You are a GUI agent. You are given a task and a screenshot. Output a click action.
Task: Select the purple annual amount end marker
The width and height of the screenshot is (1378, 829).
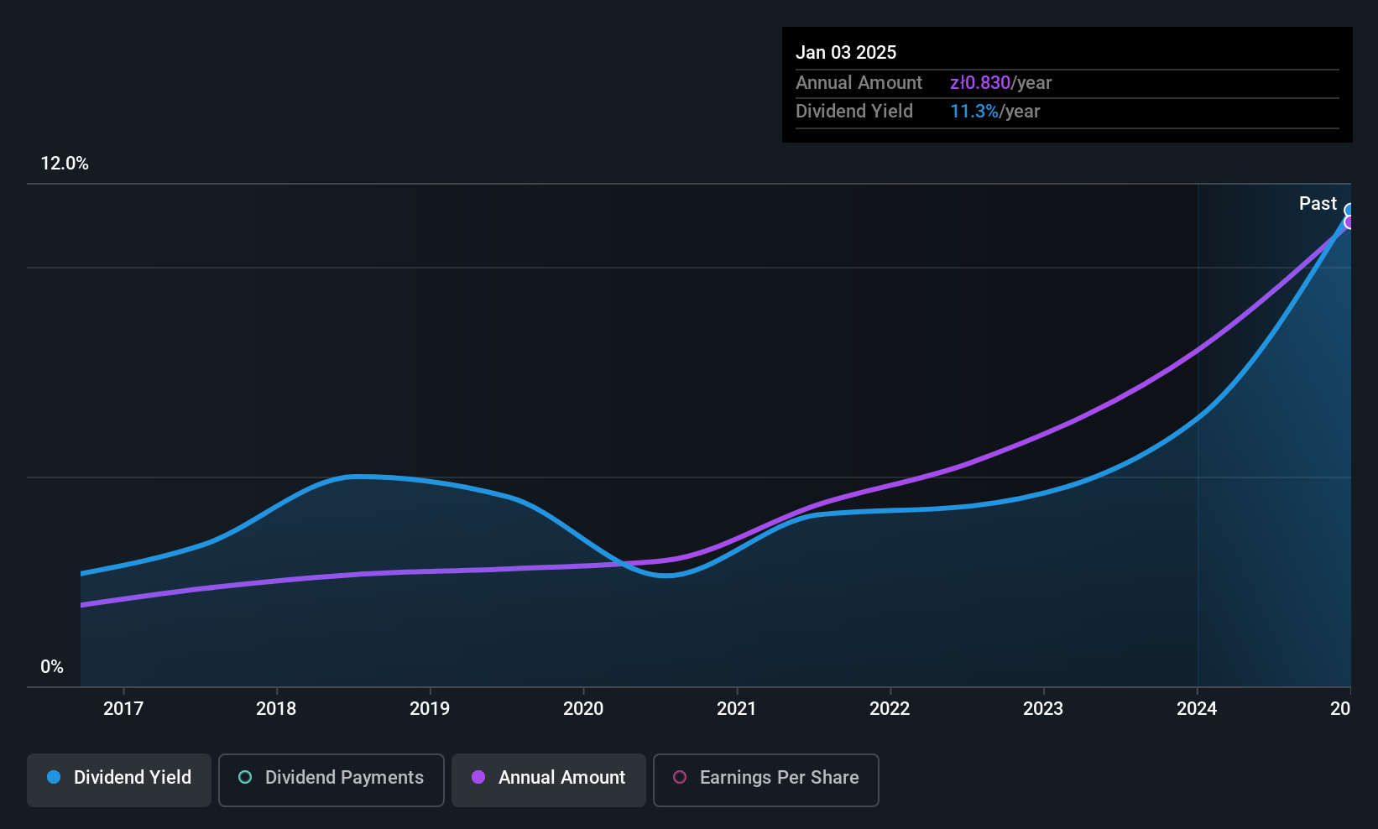[1349, 222]
